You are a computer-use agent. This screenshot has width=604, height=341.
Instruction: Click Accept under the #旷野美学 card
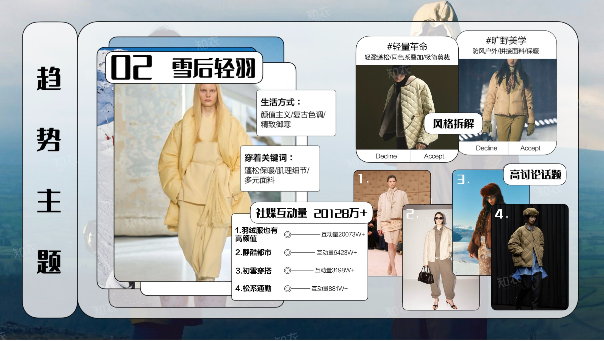530,148
